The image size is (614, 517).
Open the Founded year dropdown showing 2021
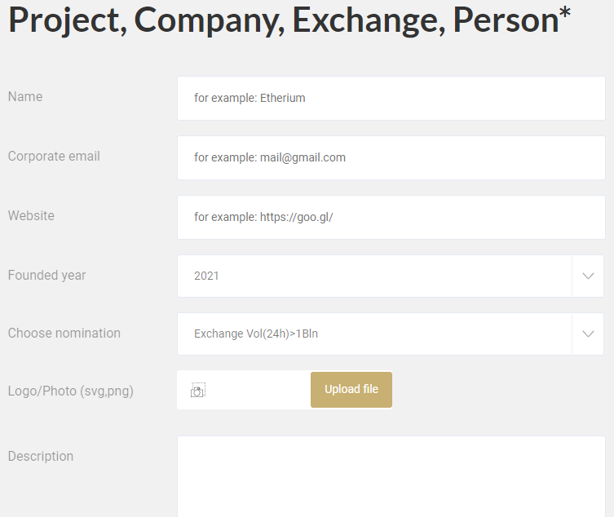click(x=373, y=276)
